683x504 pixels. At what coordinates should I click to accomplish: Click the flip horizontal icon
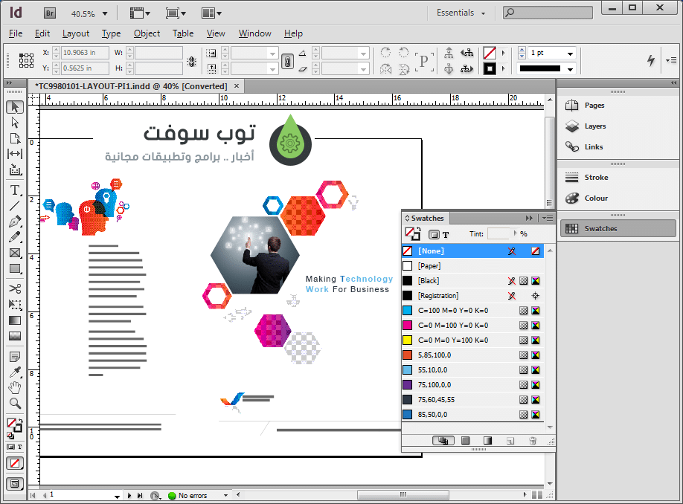pyautogui.click(x=385, y=69)
